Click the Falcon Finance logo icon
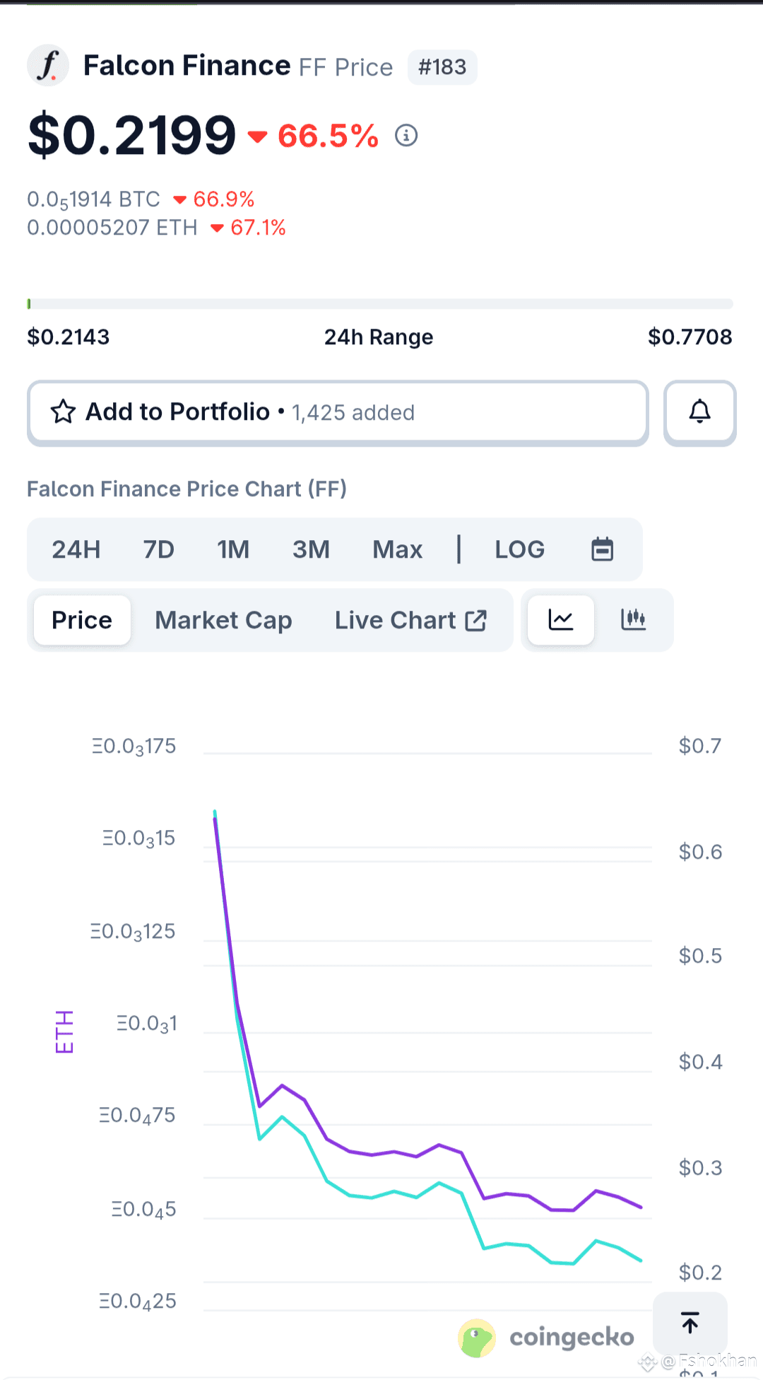 pyautogui.click(x=48, y=66)
